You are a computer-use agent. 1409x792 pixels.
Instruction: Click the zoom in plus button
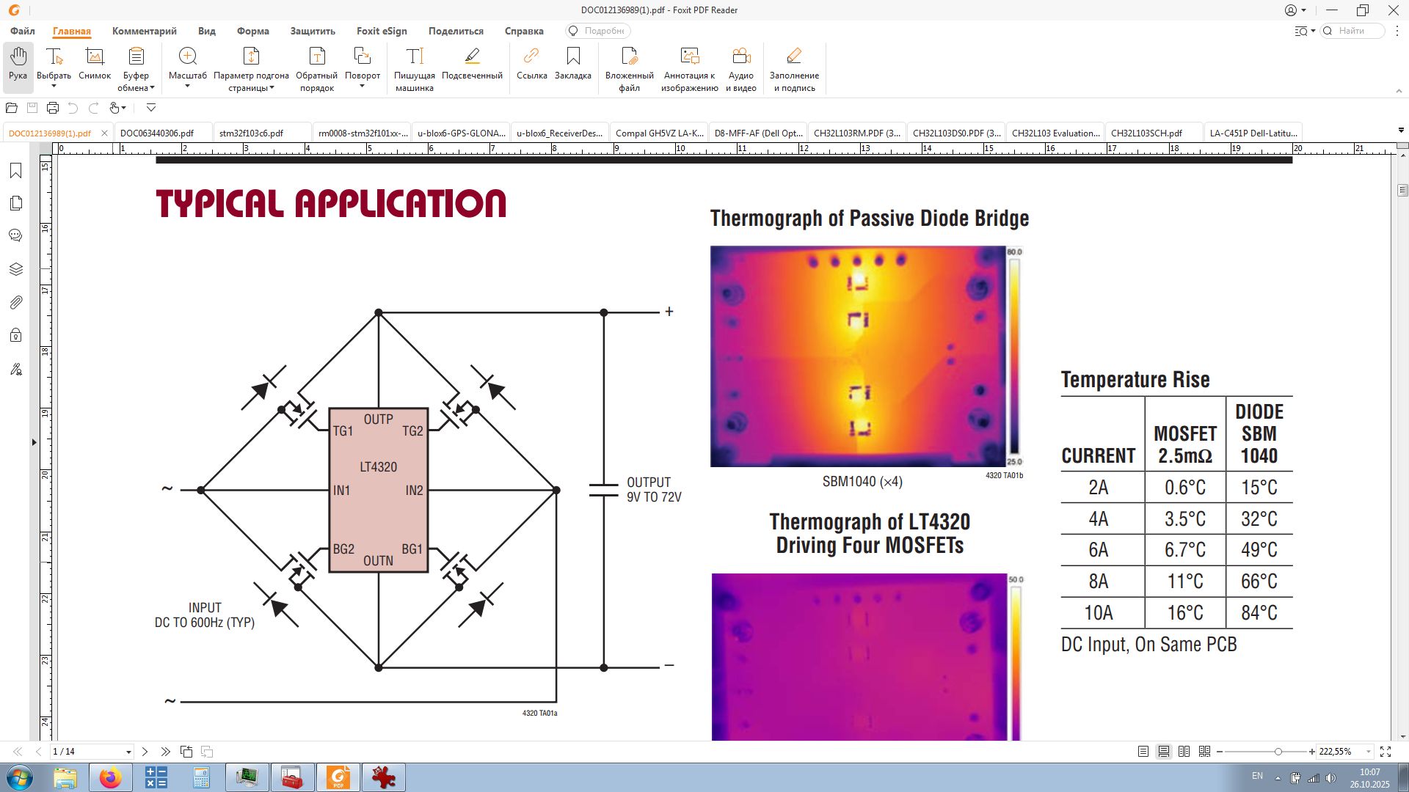click(x=1311, y=752)
